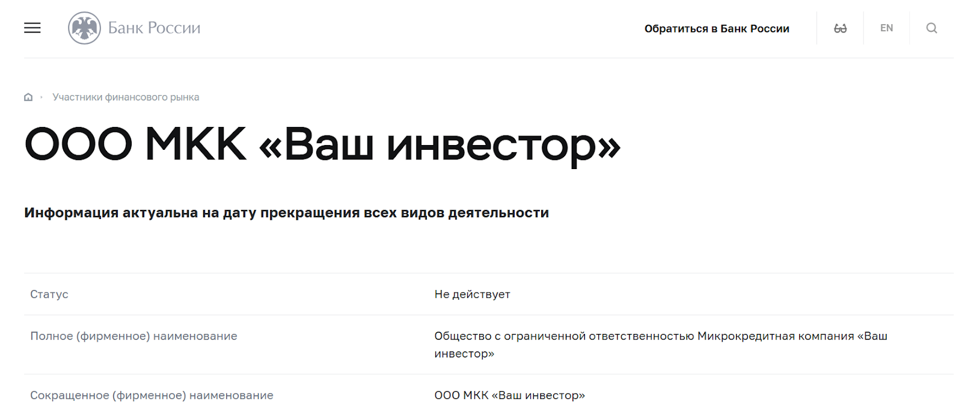This screenshot has width=962, height=414.
Task: Click «Сокращенное (фирменное) наименование» label
Action: [x=152, y=395]
